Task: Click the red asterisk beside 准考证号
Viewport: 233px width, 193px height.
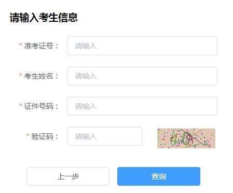Action: tap(21, 45)
